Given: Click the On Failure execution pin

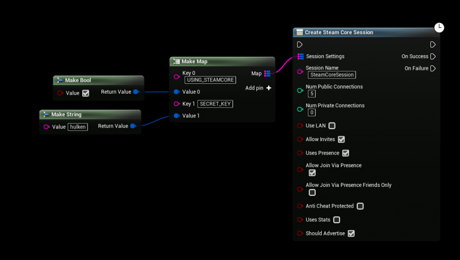Looking at the screenshot, I should 433,69.
